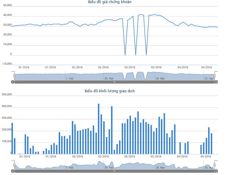Grab left range handle of volume navigator
The image size is (228, 175).
[14, 165]
